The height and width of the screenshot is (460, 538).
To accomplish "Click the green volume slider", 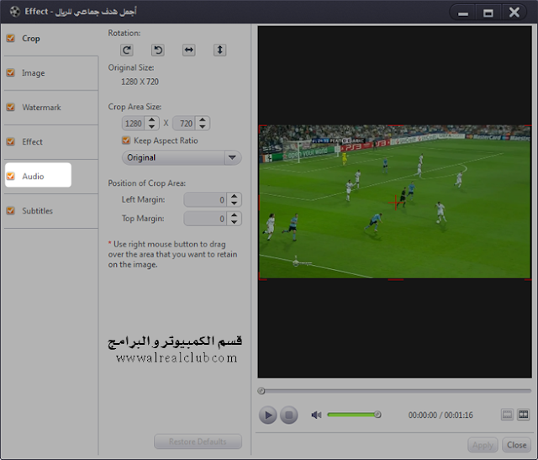I will pyautogui.click(x=352, y=415).
